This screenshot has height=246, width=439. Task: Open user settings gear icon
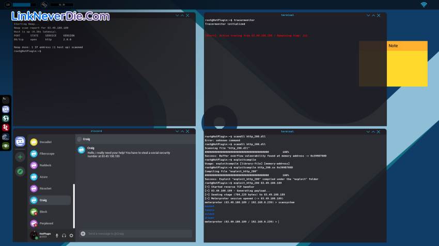71,235
